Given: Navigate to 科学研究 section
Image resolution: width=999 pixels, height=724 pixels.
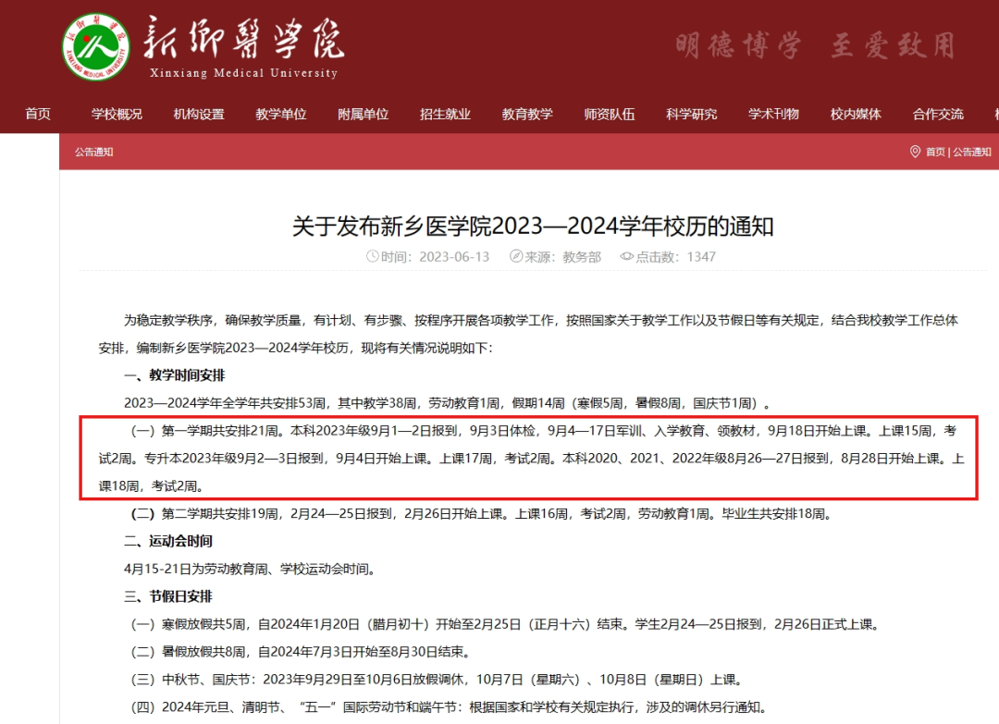Looking at the screenshot, I should point(691,115).
